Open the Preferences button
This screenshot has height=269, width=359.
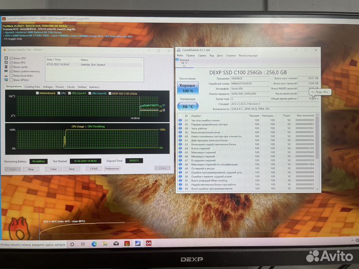click(112, 168)
